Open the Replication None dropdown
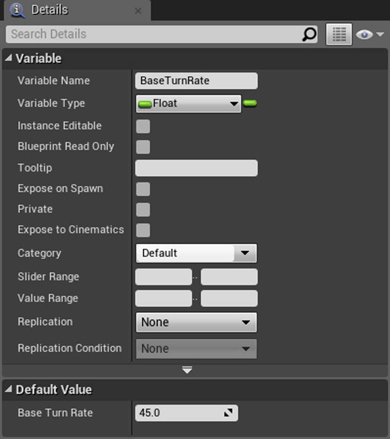This screenshot has height=439, width=390. pos(196,322)
